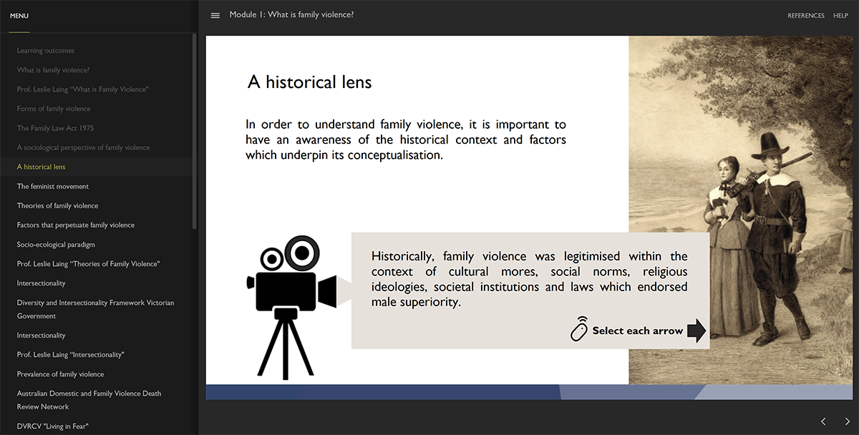Click the Historically, family violence paragraph
This screenshot has width=859, height=435.
530,279
